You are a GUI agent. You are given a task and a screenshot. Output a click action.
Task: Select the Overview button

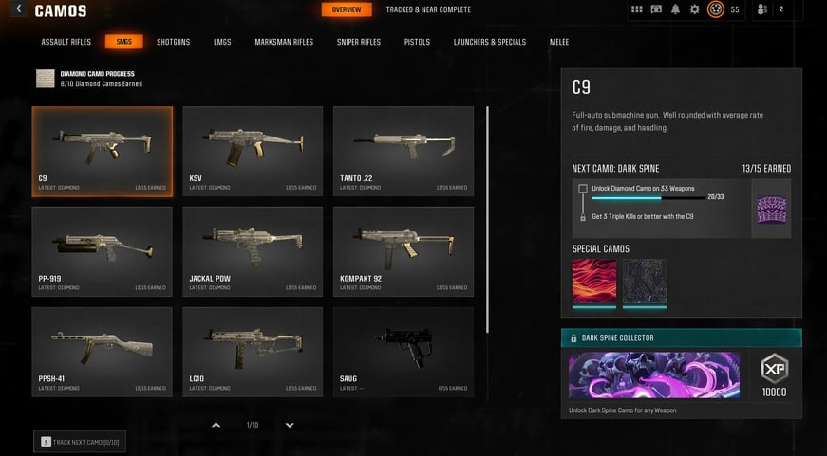tap(347, 9)
